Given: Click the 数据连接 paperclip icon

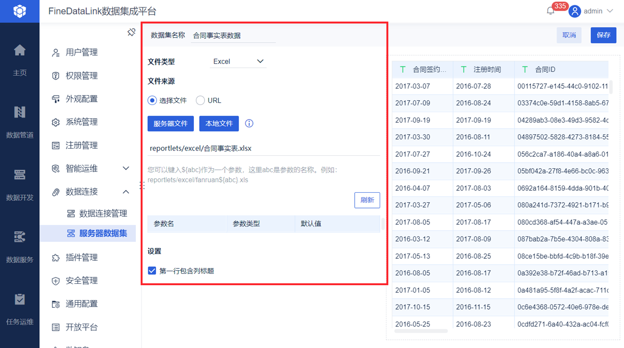Looking at the screenshot, I should pos(56,192).
